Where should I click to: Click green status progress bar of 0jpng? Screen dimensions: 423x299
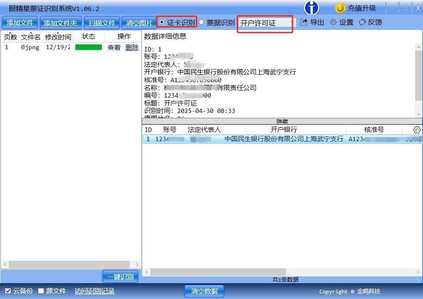coord(89,47)
